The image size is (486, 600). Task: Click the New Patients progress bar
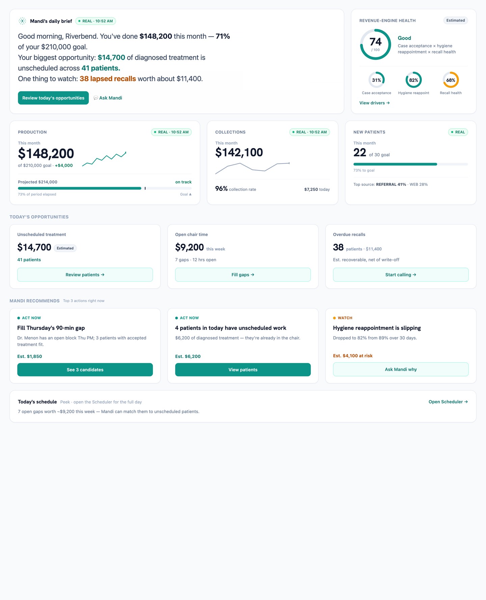click(410, 164)
